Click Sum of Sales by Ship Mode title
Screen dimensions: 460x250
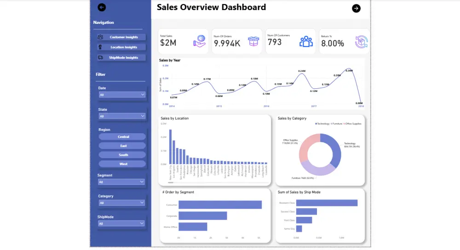(299, 192)
